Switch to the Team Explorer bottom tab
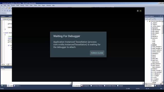This screenshot has height=92, width=164. [x=159, y=86]
